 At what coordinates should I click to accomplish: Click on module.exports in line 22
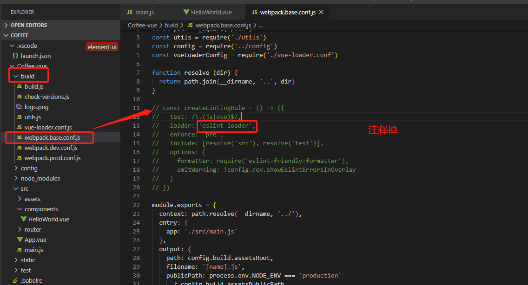[177, 205]
